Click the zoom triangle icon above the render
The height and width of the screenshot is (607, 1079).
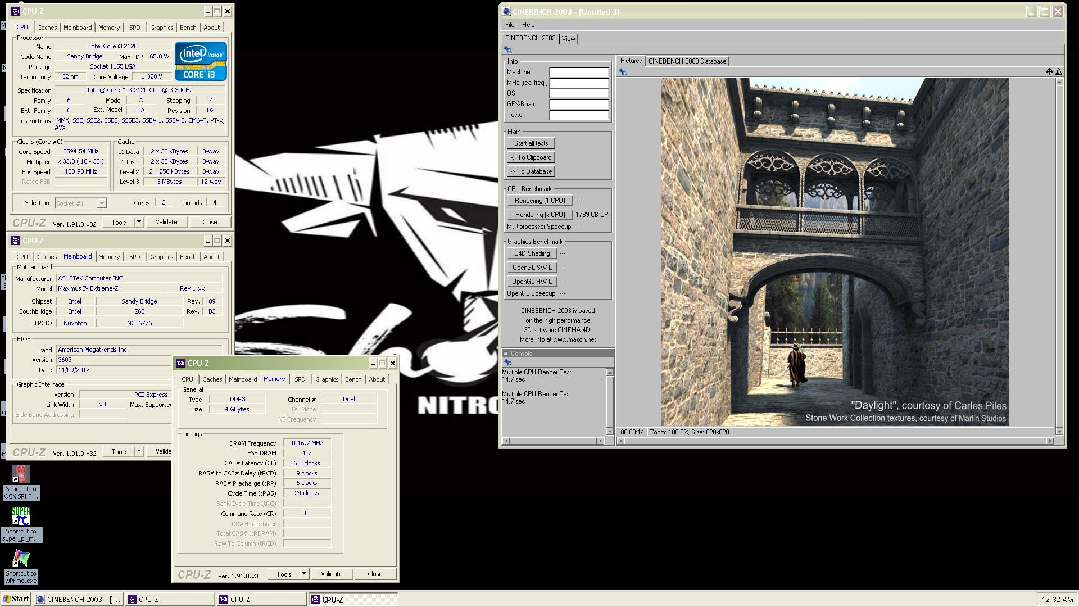[1059, 71]
